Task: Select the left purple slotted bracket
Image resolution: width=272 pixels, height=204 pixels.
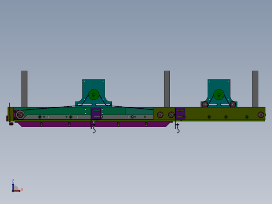Action: (96, 114)
